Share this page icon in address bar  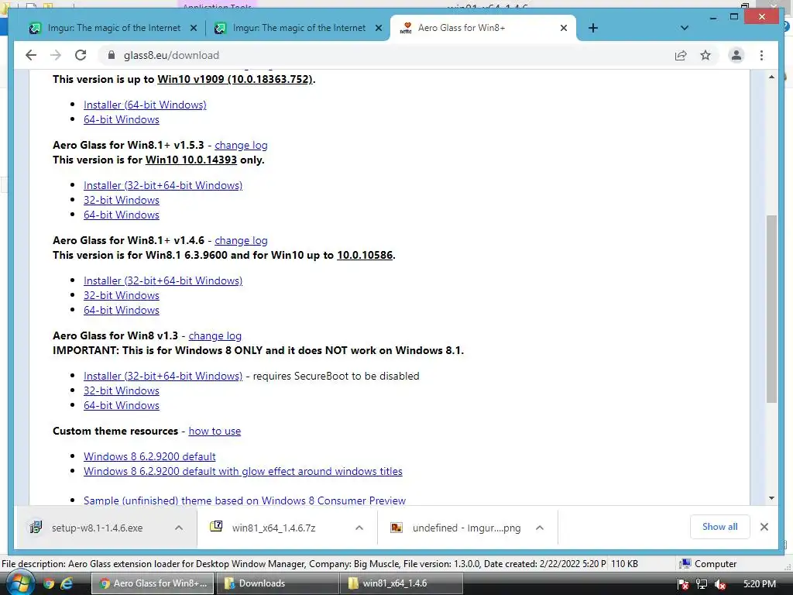(681, 55)
